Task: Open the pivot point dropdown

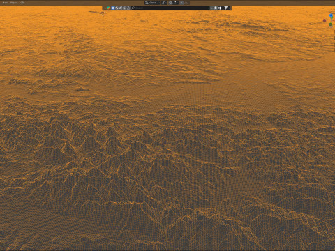Action: point(164,3)
